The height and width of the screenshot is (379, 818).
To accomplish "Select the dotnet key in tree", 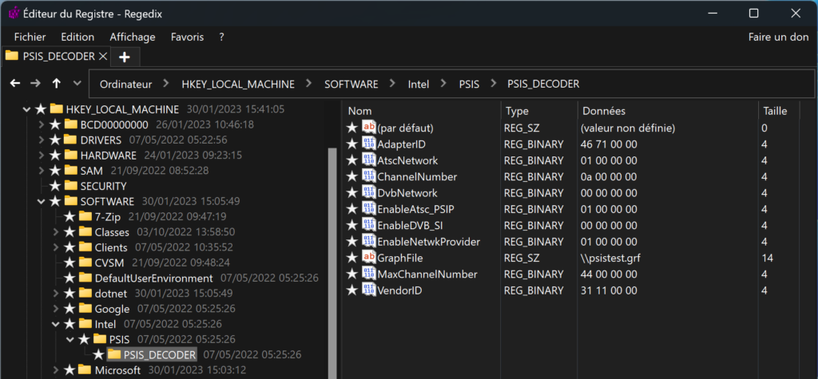I will 112,294.
